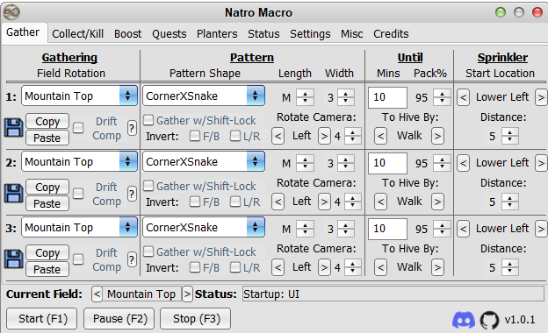Enable Drift Comp checkbox for field 1
The width and height of the screenshot is (548, 333).
coord(78,128)
